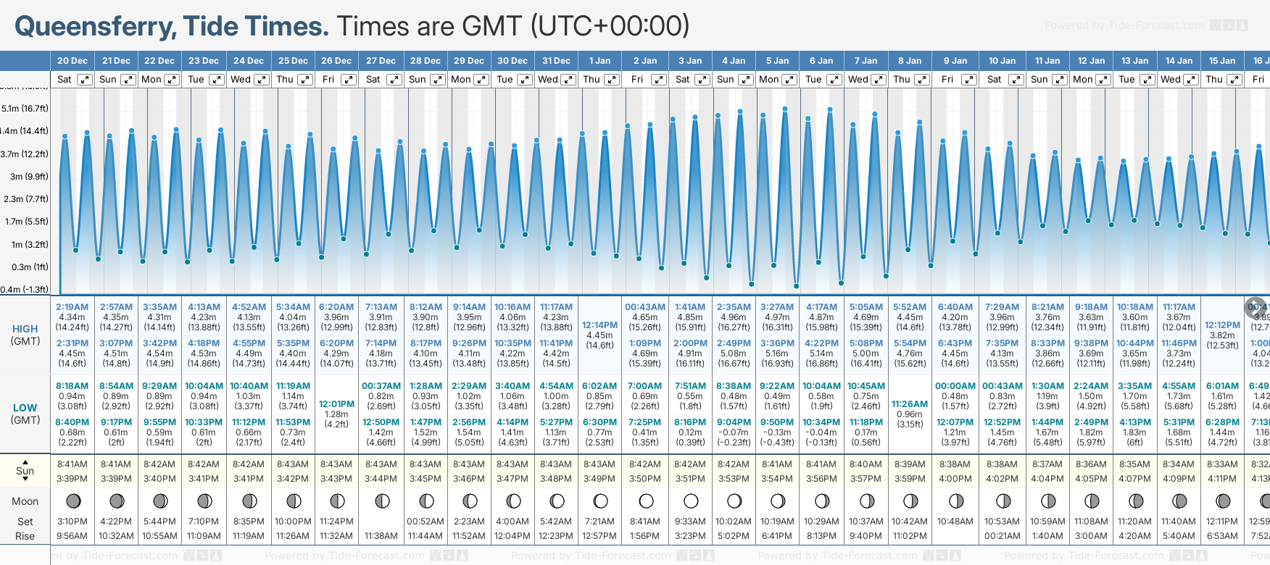The image size is (1270, 565).
Task: Select the 9 Jan date header
Action: (x=955, y=61)
